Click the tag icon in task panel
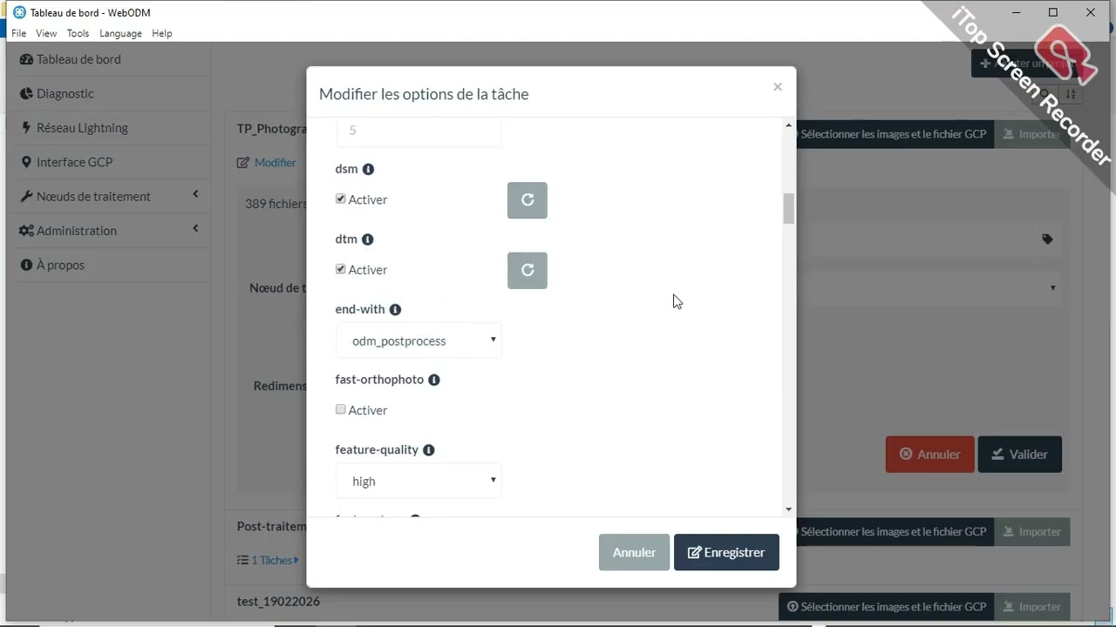 1047,239
